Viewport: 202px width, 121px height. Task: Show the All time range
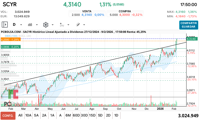click(x=20, y=115)
